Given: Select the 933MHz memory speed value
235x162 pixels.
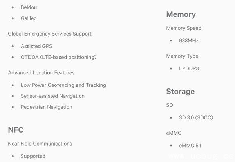Looking at the screenshot, I should [x=189, y=40].
